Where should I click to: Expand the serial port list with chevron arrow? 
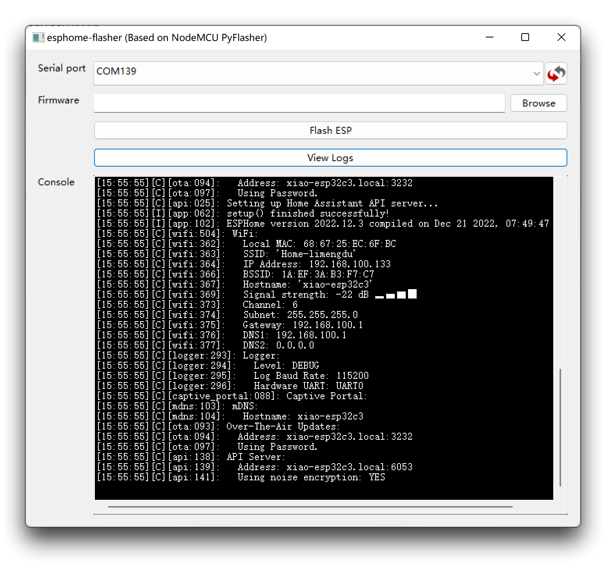536,73
